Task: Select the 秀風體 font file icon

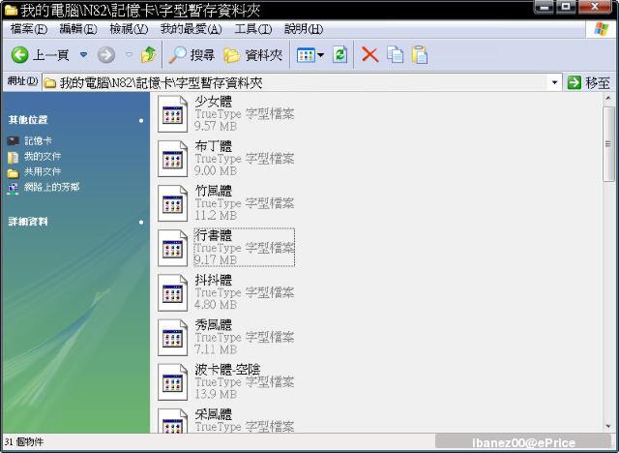Action: click(172, 337)
